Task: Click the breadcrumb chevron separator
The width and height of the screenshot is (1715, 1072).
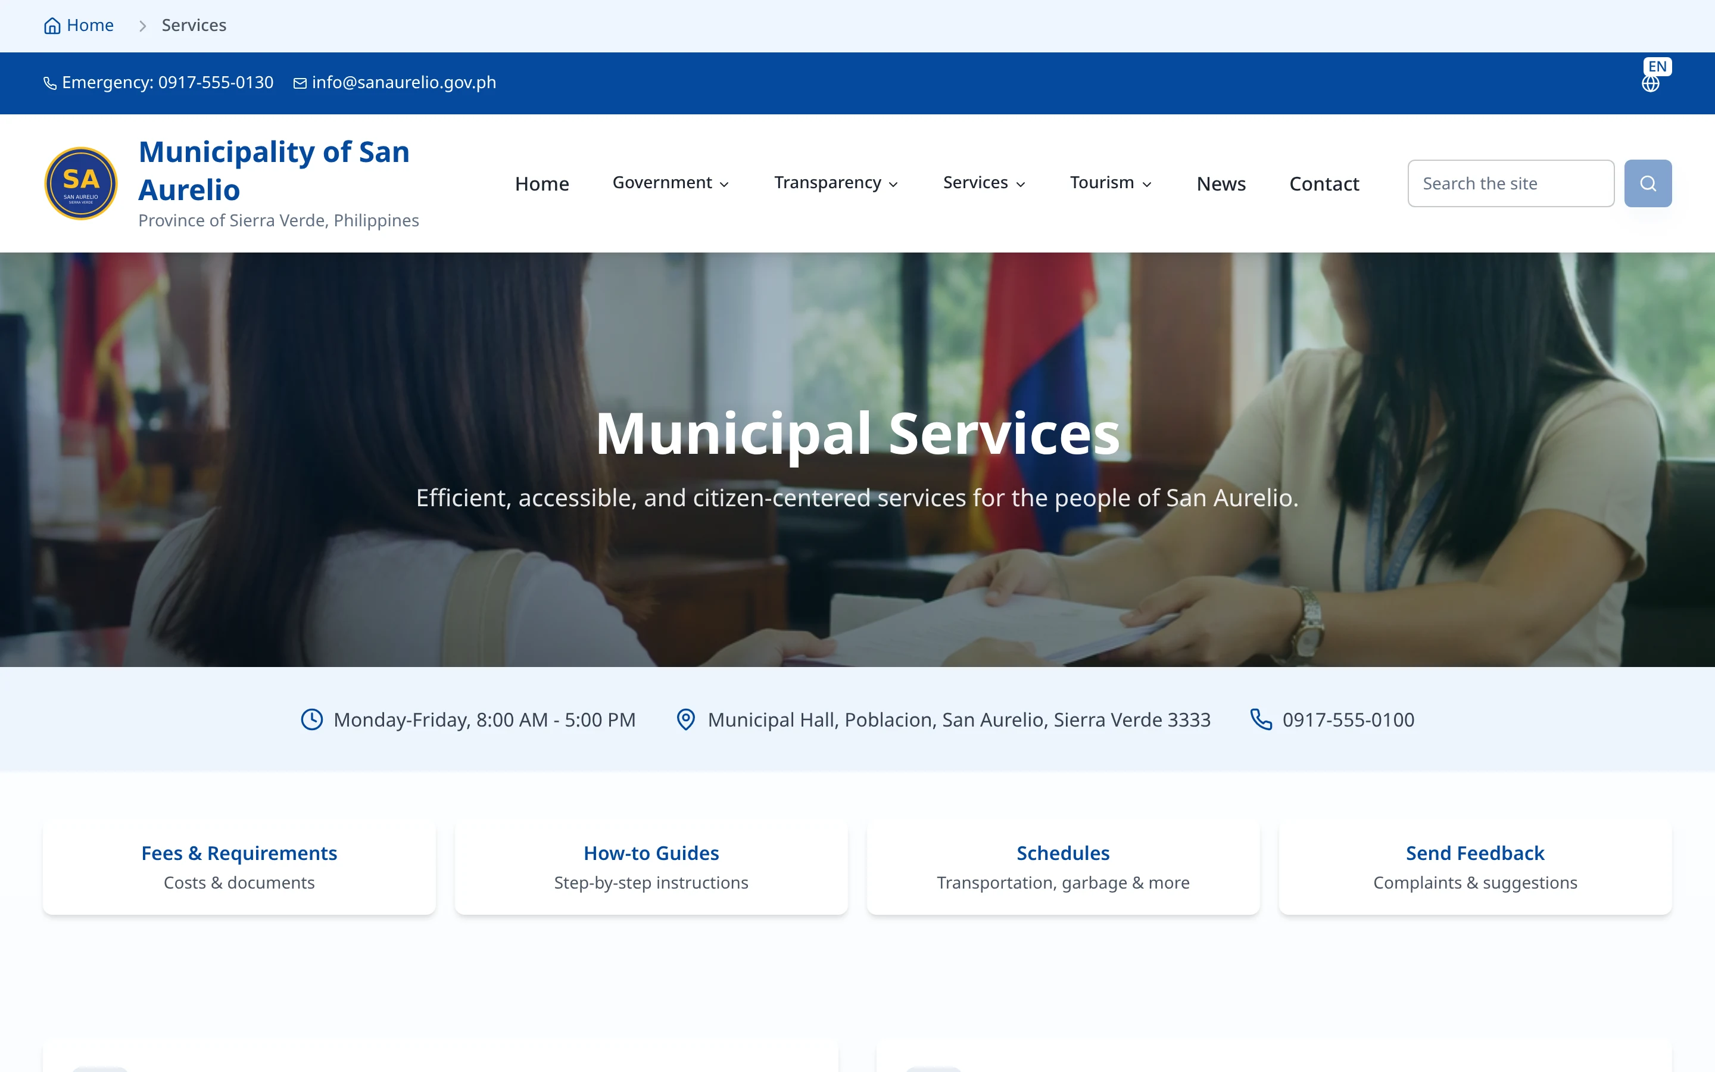Action: 142,26
